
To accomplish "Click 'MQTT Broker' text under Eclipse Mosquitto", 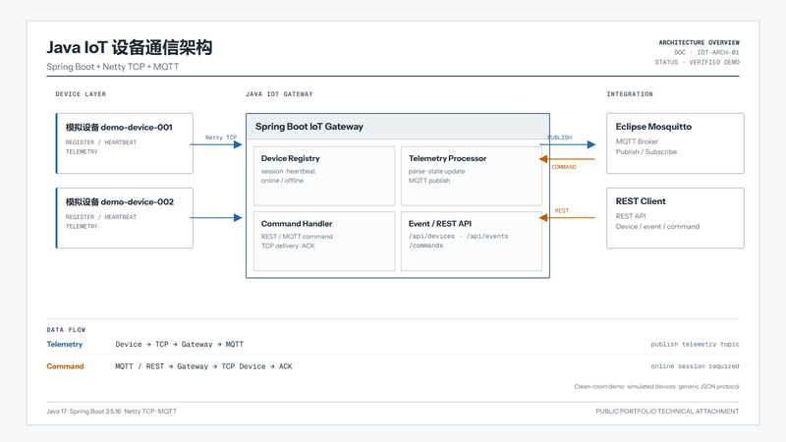I will 637,141.
